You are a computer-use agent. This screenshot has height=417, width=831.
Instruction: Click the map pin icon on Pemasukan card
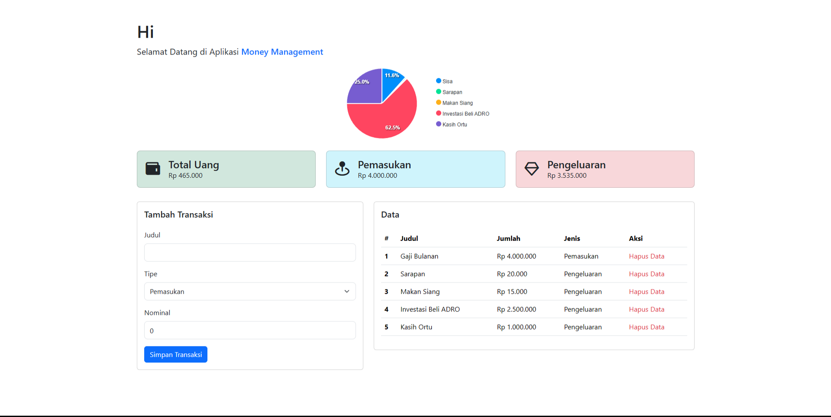tap(342, 169)
